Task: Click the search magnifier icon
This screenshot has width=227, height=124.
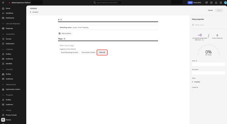Action: [94, 3]
